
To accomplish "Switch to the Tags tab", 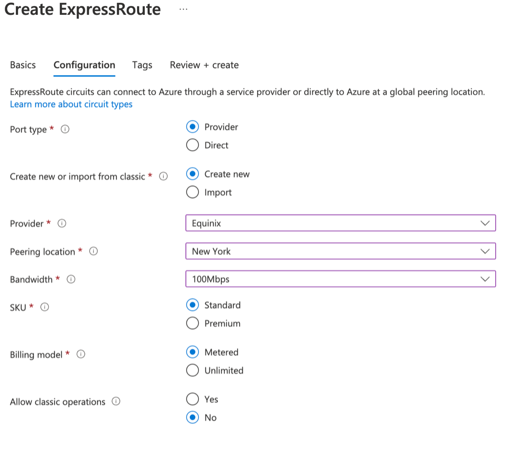I will click(142, 65).
